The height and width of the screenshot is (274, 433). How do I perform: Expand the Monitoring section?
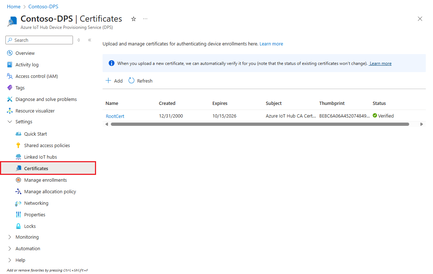10,237
